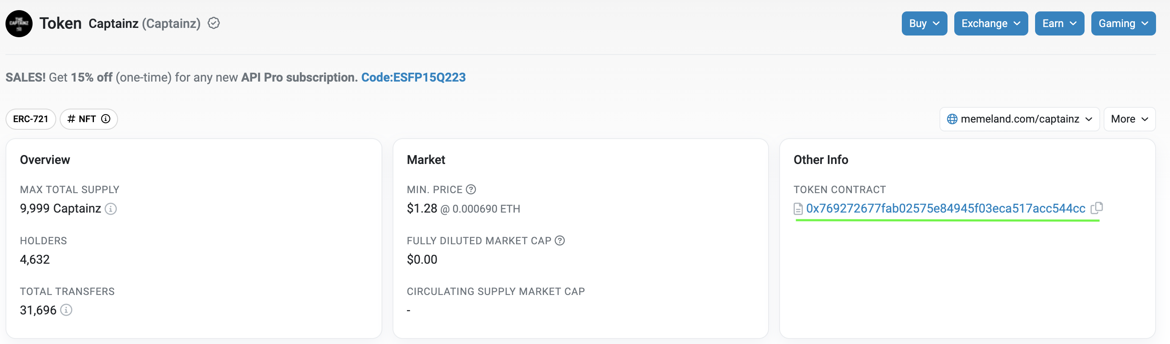This screenshot has width=1170, height=344.
Task: Select the NFT hashtag label
Action: point(82,119)
